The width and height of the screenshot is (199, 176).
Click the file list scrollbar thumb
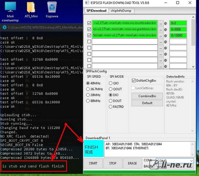click(193, 32)
